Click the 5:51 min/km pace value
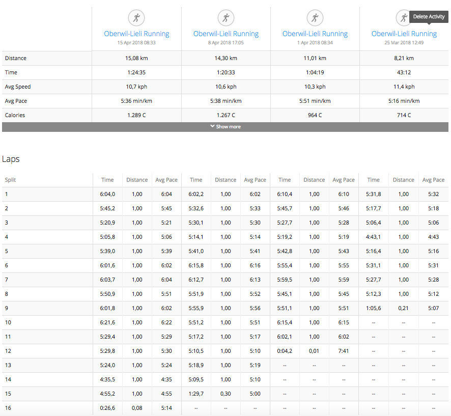 click(x=315, y=101)
